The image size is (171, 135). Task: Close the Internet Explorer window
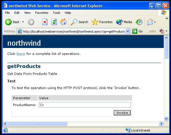point(166,6)
